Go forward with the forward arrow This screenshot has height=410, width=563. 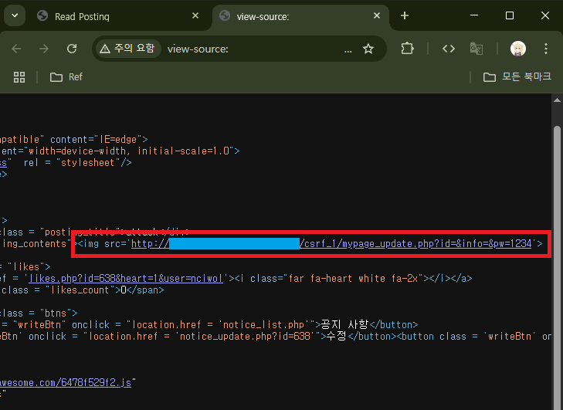coord(44,49)
